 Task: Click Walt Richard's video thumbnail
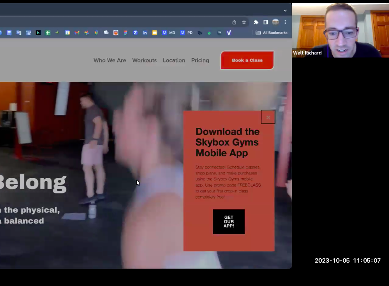(340, 30)
